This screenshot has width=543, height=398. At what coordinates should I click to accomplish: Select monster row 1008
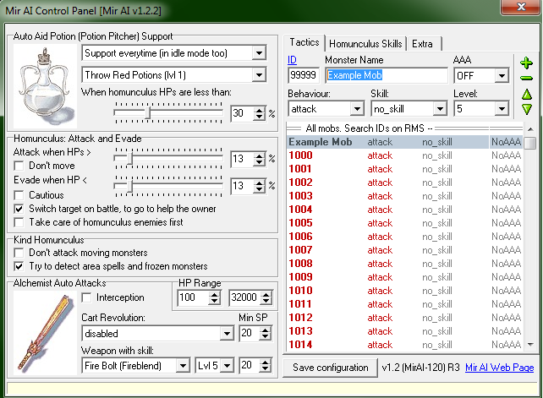point(404,264)
